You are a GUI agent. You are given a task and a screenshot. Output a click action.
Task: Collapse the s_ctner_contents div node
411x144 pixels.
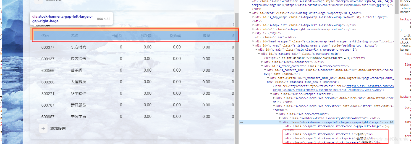click(x=262, y=66)
